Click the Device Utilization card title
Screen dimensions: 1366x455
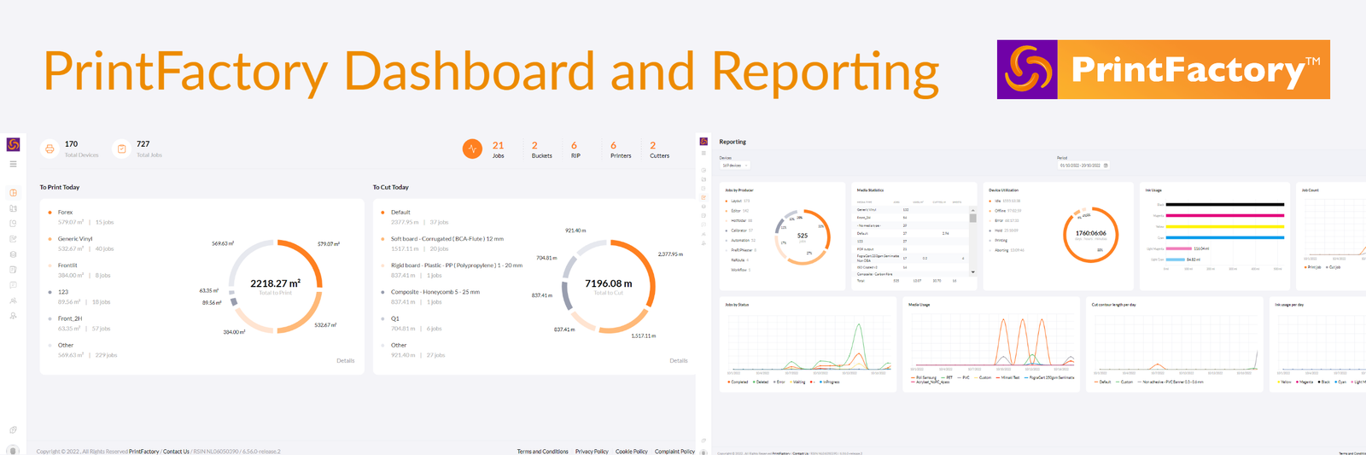tap(1003, 190)
